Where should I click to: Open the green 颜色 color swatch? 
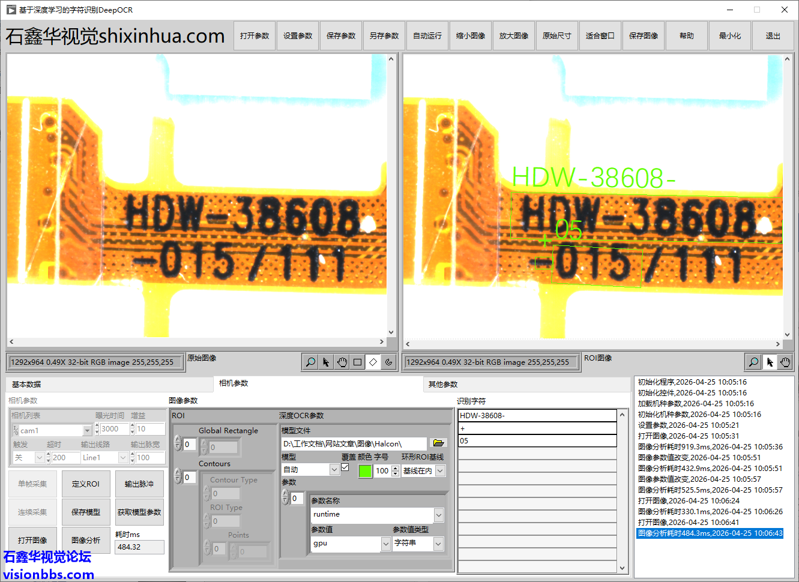tap(365, 471)
